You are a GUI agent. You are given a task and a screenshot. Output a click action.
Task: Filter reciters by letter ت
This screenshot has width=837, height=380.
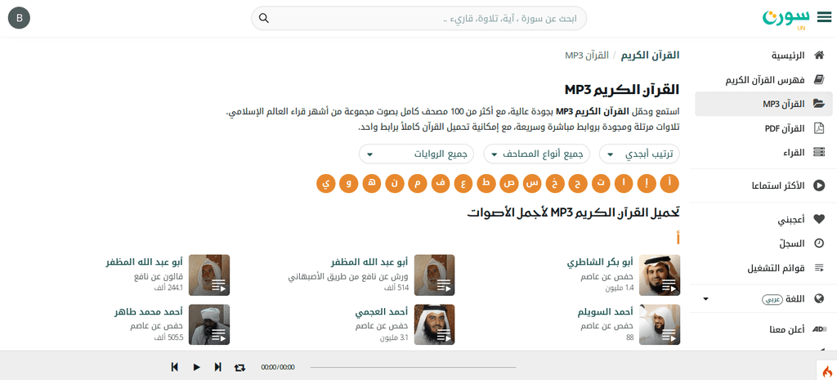point(601,184)
